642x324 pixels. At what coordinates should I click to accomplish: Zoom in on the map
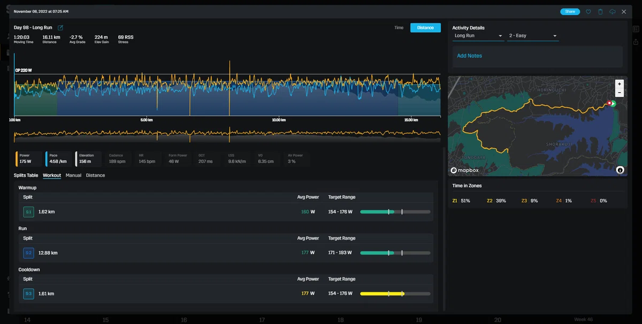(x=619, y=84)
